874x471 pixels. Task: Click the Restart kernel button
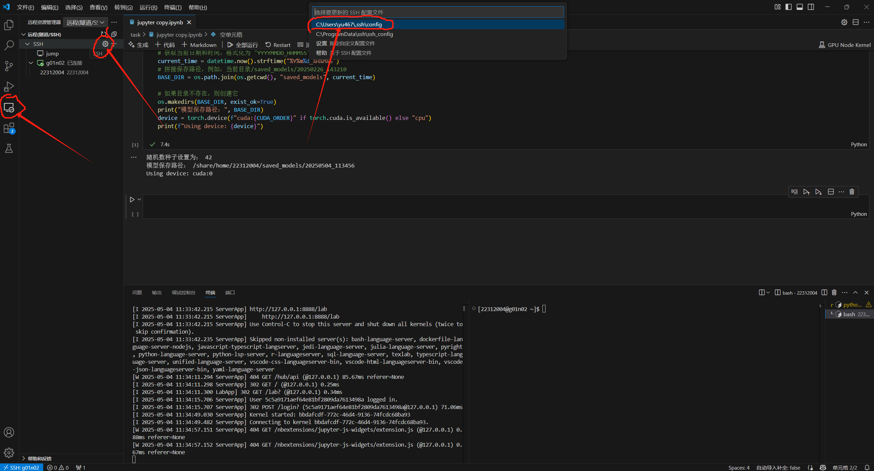[x=278, y=45]
